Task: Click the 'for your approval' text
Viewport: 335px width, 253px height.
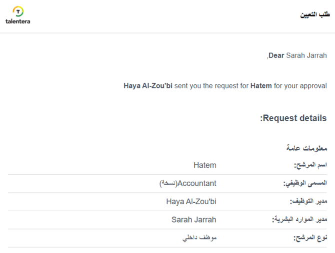Action: click(x=300, y=86)
